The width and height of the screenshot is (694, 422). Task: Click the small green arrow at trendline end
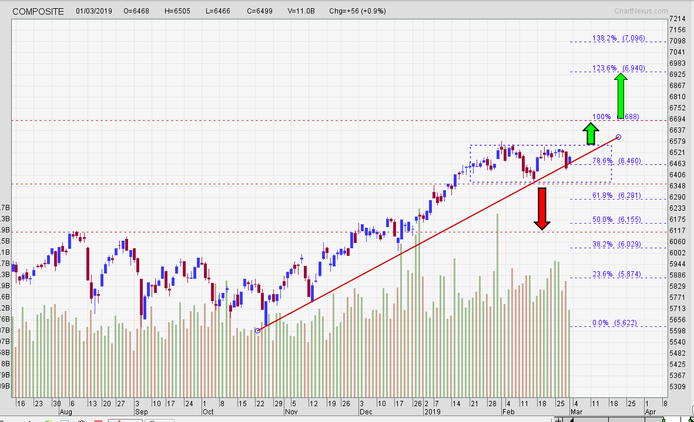coord(591,133)
